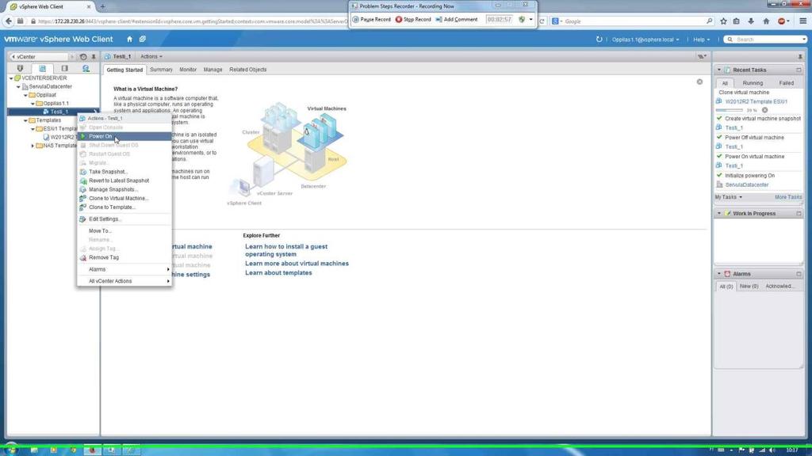Maximize the Work In Progress panel
Screen dimensions: 812x456
[x=799, y=214]
